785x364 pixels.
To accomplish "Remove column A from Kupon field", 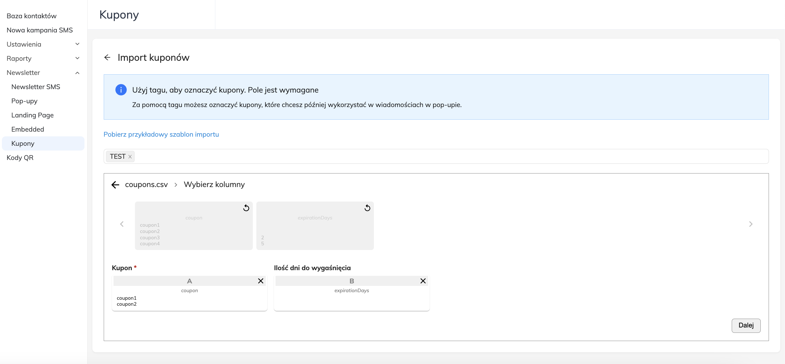I will (x=261, y=281).
